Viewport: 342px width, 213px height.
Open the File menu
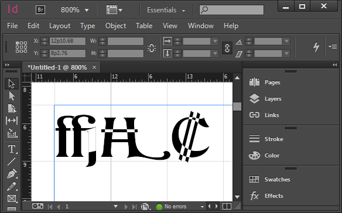12,26
